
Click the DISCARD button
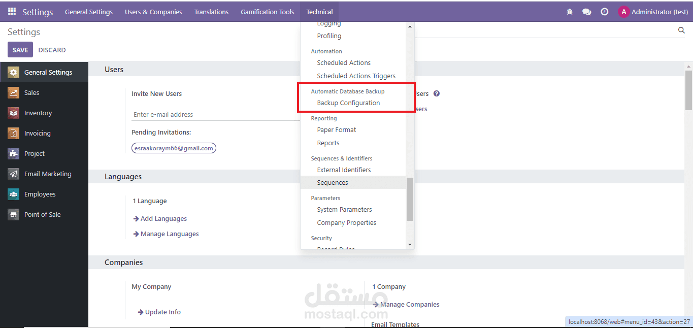coord(52,50)
